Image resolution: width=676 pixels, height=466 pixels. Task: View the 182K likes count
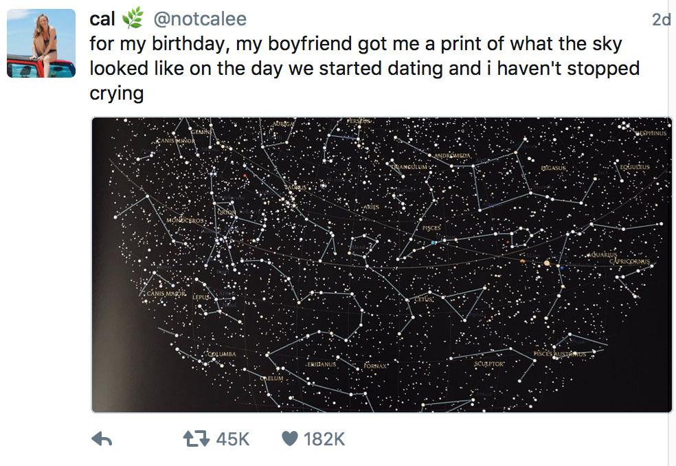pos(324,439)
